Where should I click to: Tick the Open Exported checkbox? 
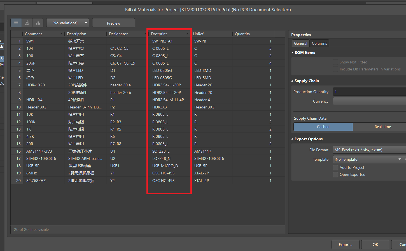[335, 174]
